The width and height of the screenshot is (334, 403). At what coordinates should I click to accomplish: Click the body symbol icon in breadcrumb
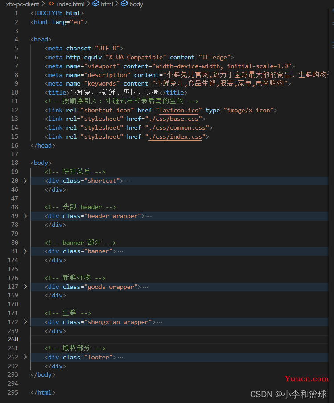124,4
